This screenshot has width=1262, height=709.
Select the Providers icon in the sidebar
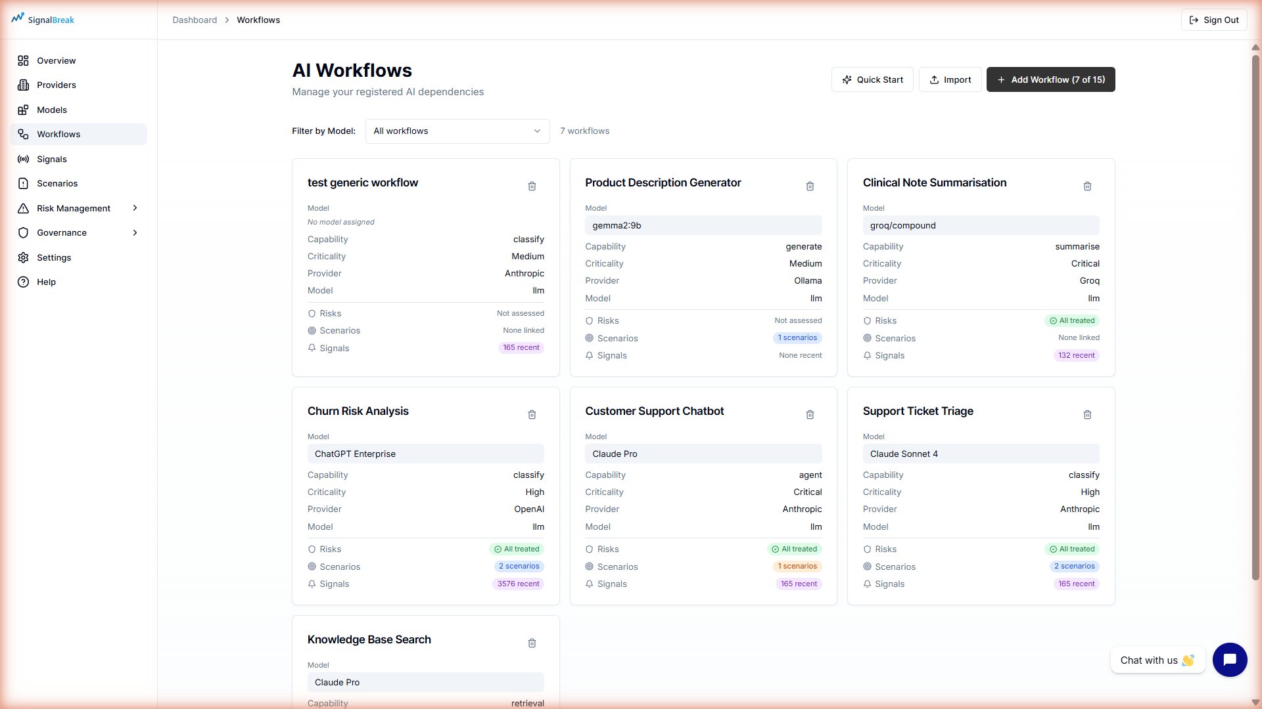[24, 85]
